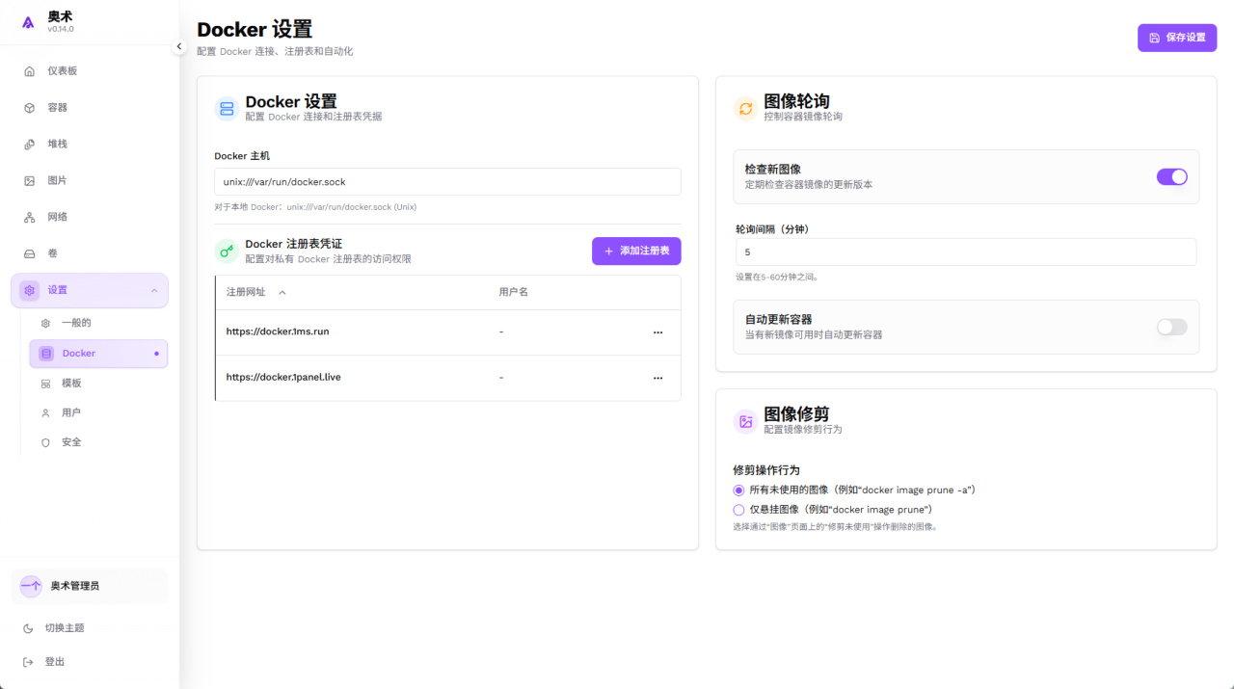
Task: Click the green key icon beside Docker 注册表凭证
Action: (x=227, y=251)
